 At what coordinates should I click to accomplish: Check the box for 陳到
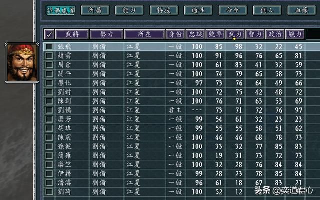click(49, 101)
